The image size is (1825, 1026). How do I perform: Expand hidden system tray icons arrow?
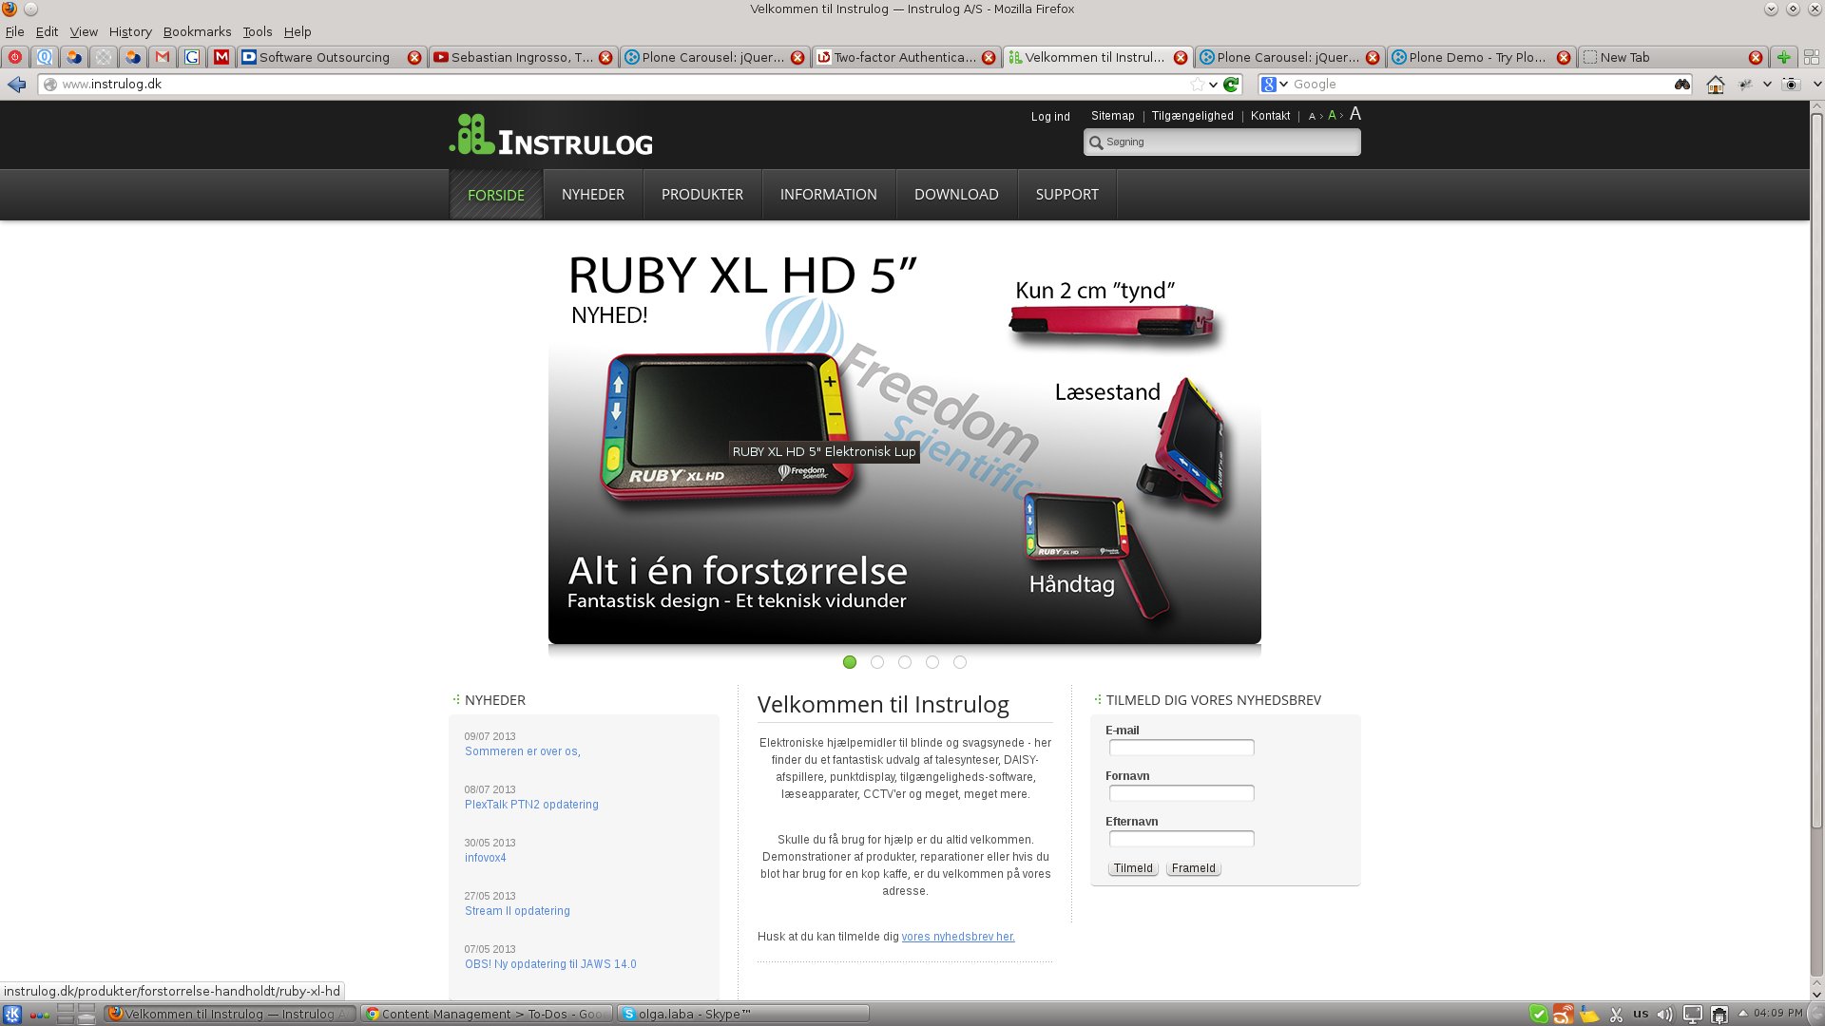1743,1014
